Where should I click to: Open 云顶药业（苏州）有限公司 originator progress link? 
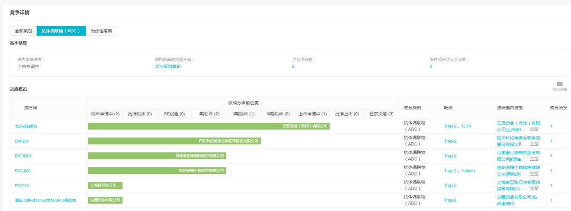click(518, 126)
